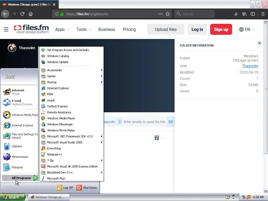Expand the Accessories submenu

72,70
